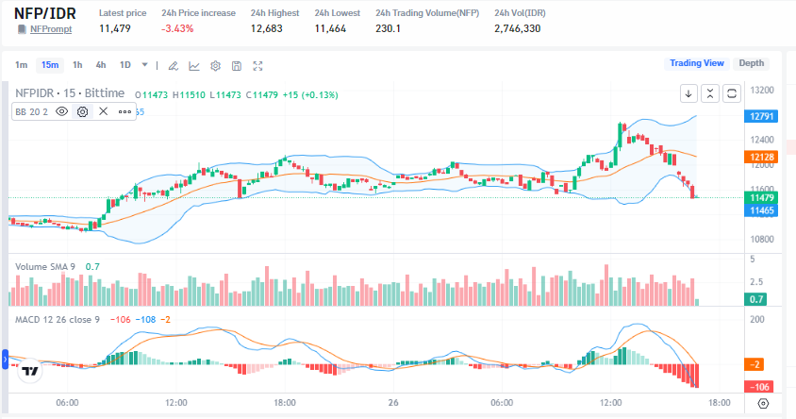This screenshot has width=796, height=419.
Task: Click the 24h Highest value 12,683
Action: 267,29
